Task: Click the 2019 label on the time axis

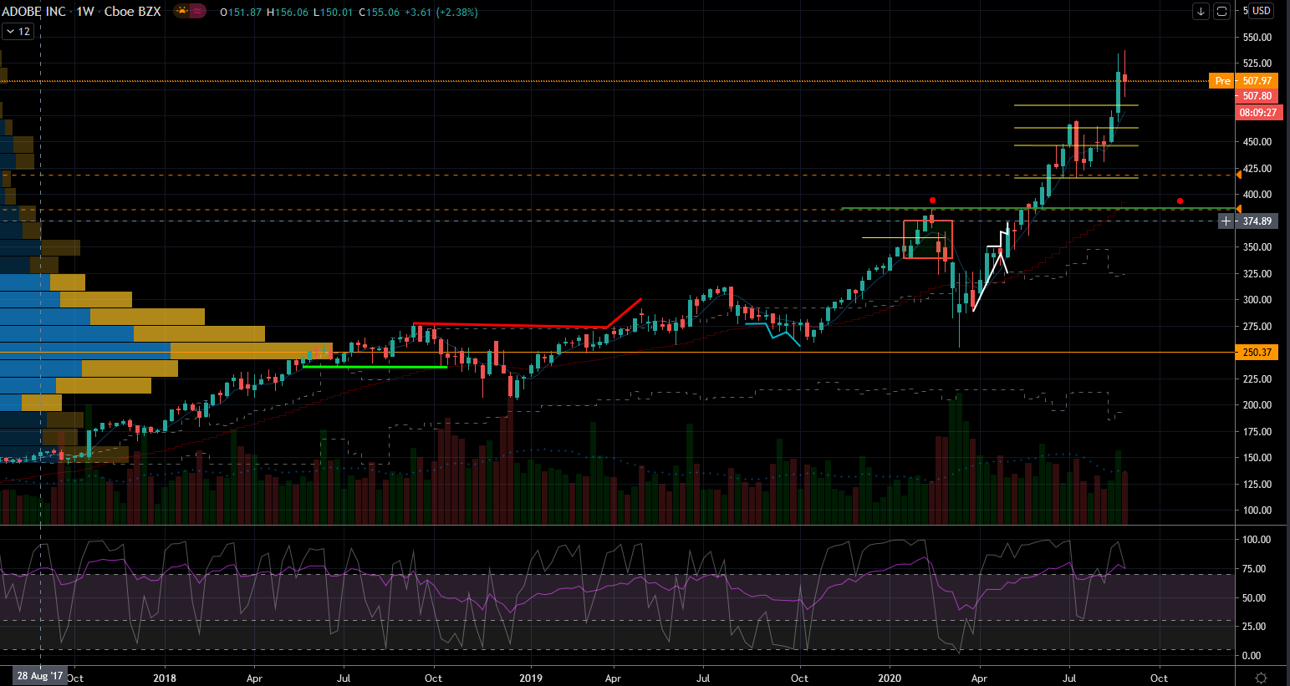Action: tap(531, 678)
